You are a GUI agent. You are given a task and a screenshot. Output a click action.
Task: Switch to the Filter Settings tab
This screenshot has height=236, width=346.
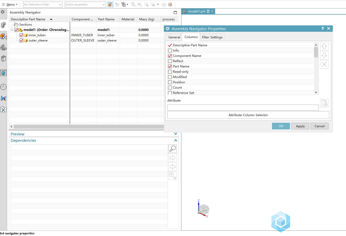[x=212, y=37]
